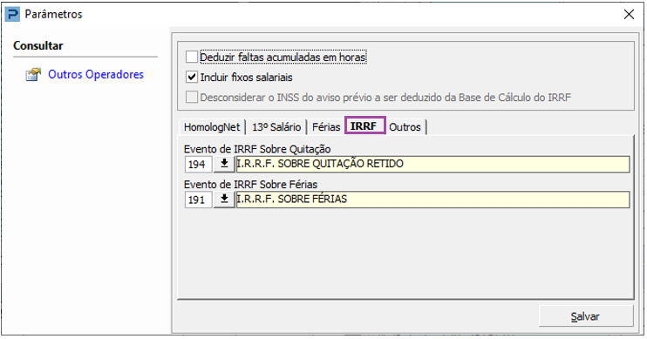
Task: Open the Outros tab
Action: pyautogui.click(x=405, y=127)
